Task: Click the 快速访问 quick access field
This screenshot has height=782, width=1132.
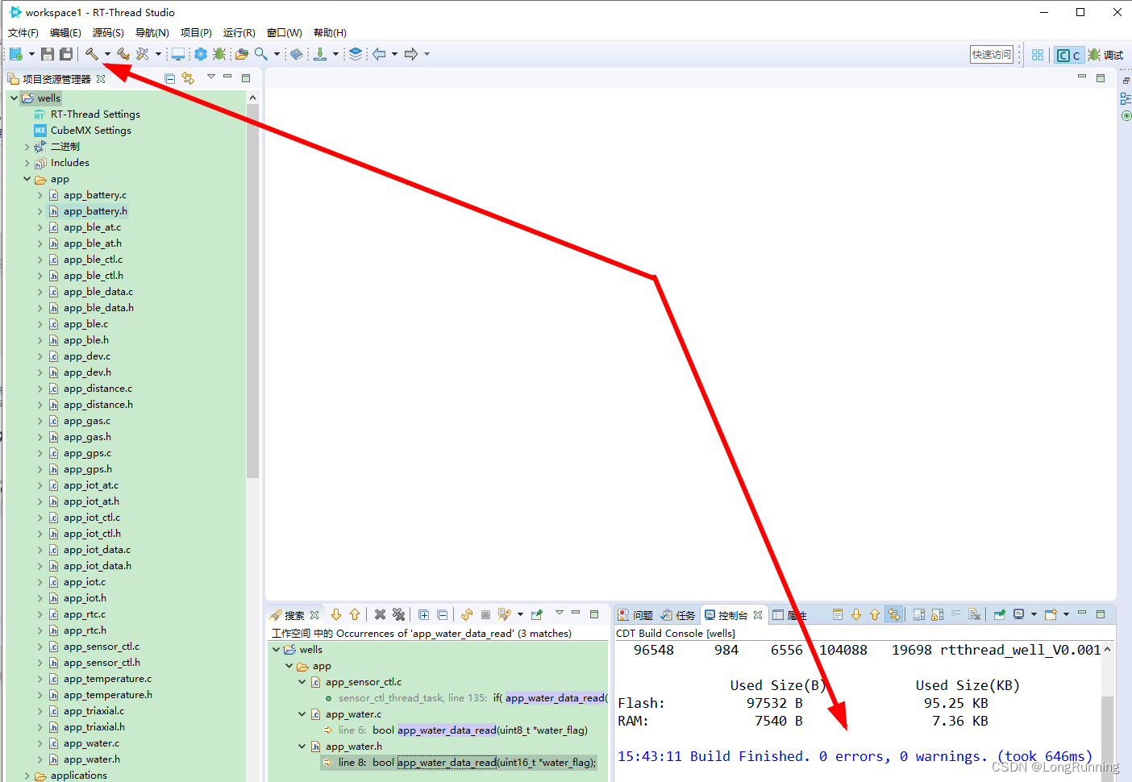Action: [x=991, y=54]
